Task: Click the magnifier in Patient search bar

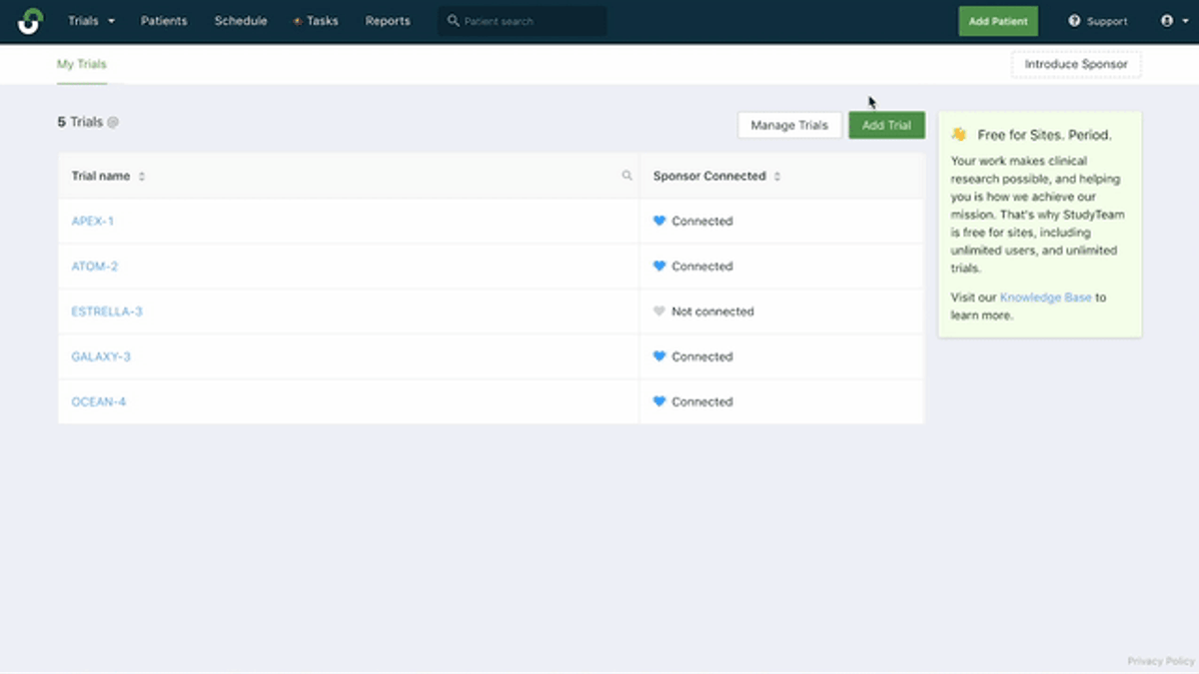Action: (x=452, y=20)
